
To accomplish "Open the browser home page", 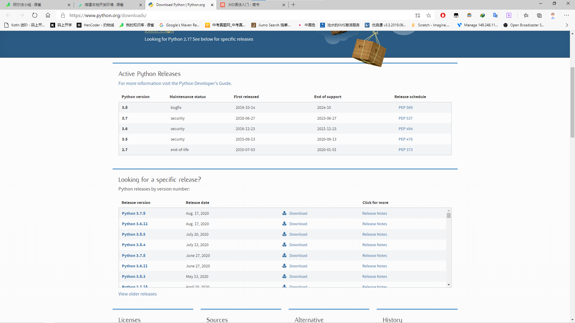I will [x=48, y=15].
